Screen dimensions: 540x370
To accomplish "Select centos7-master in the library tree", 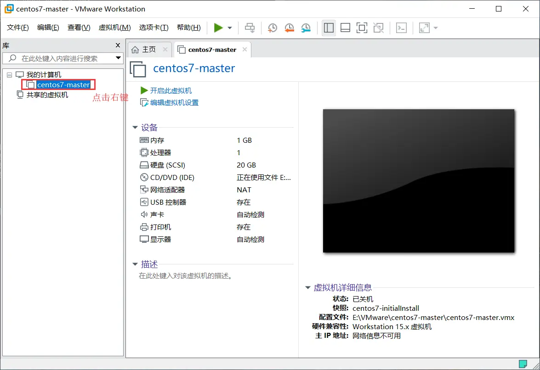I will [x=63, y=84].
